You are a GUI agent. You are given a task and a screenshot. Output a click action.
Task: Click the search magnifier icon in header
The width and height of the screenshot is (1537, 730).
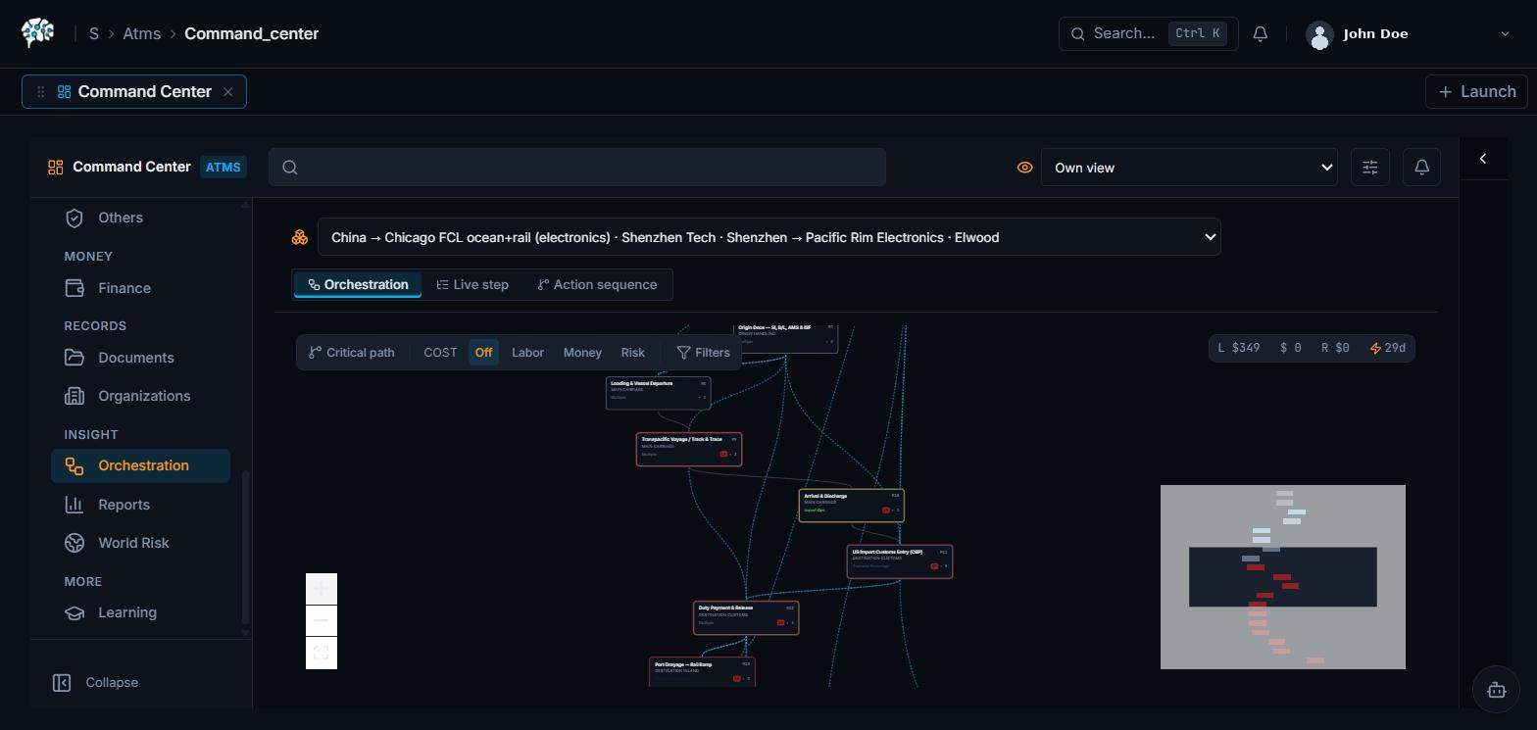coord(1077,33)
